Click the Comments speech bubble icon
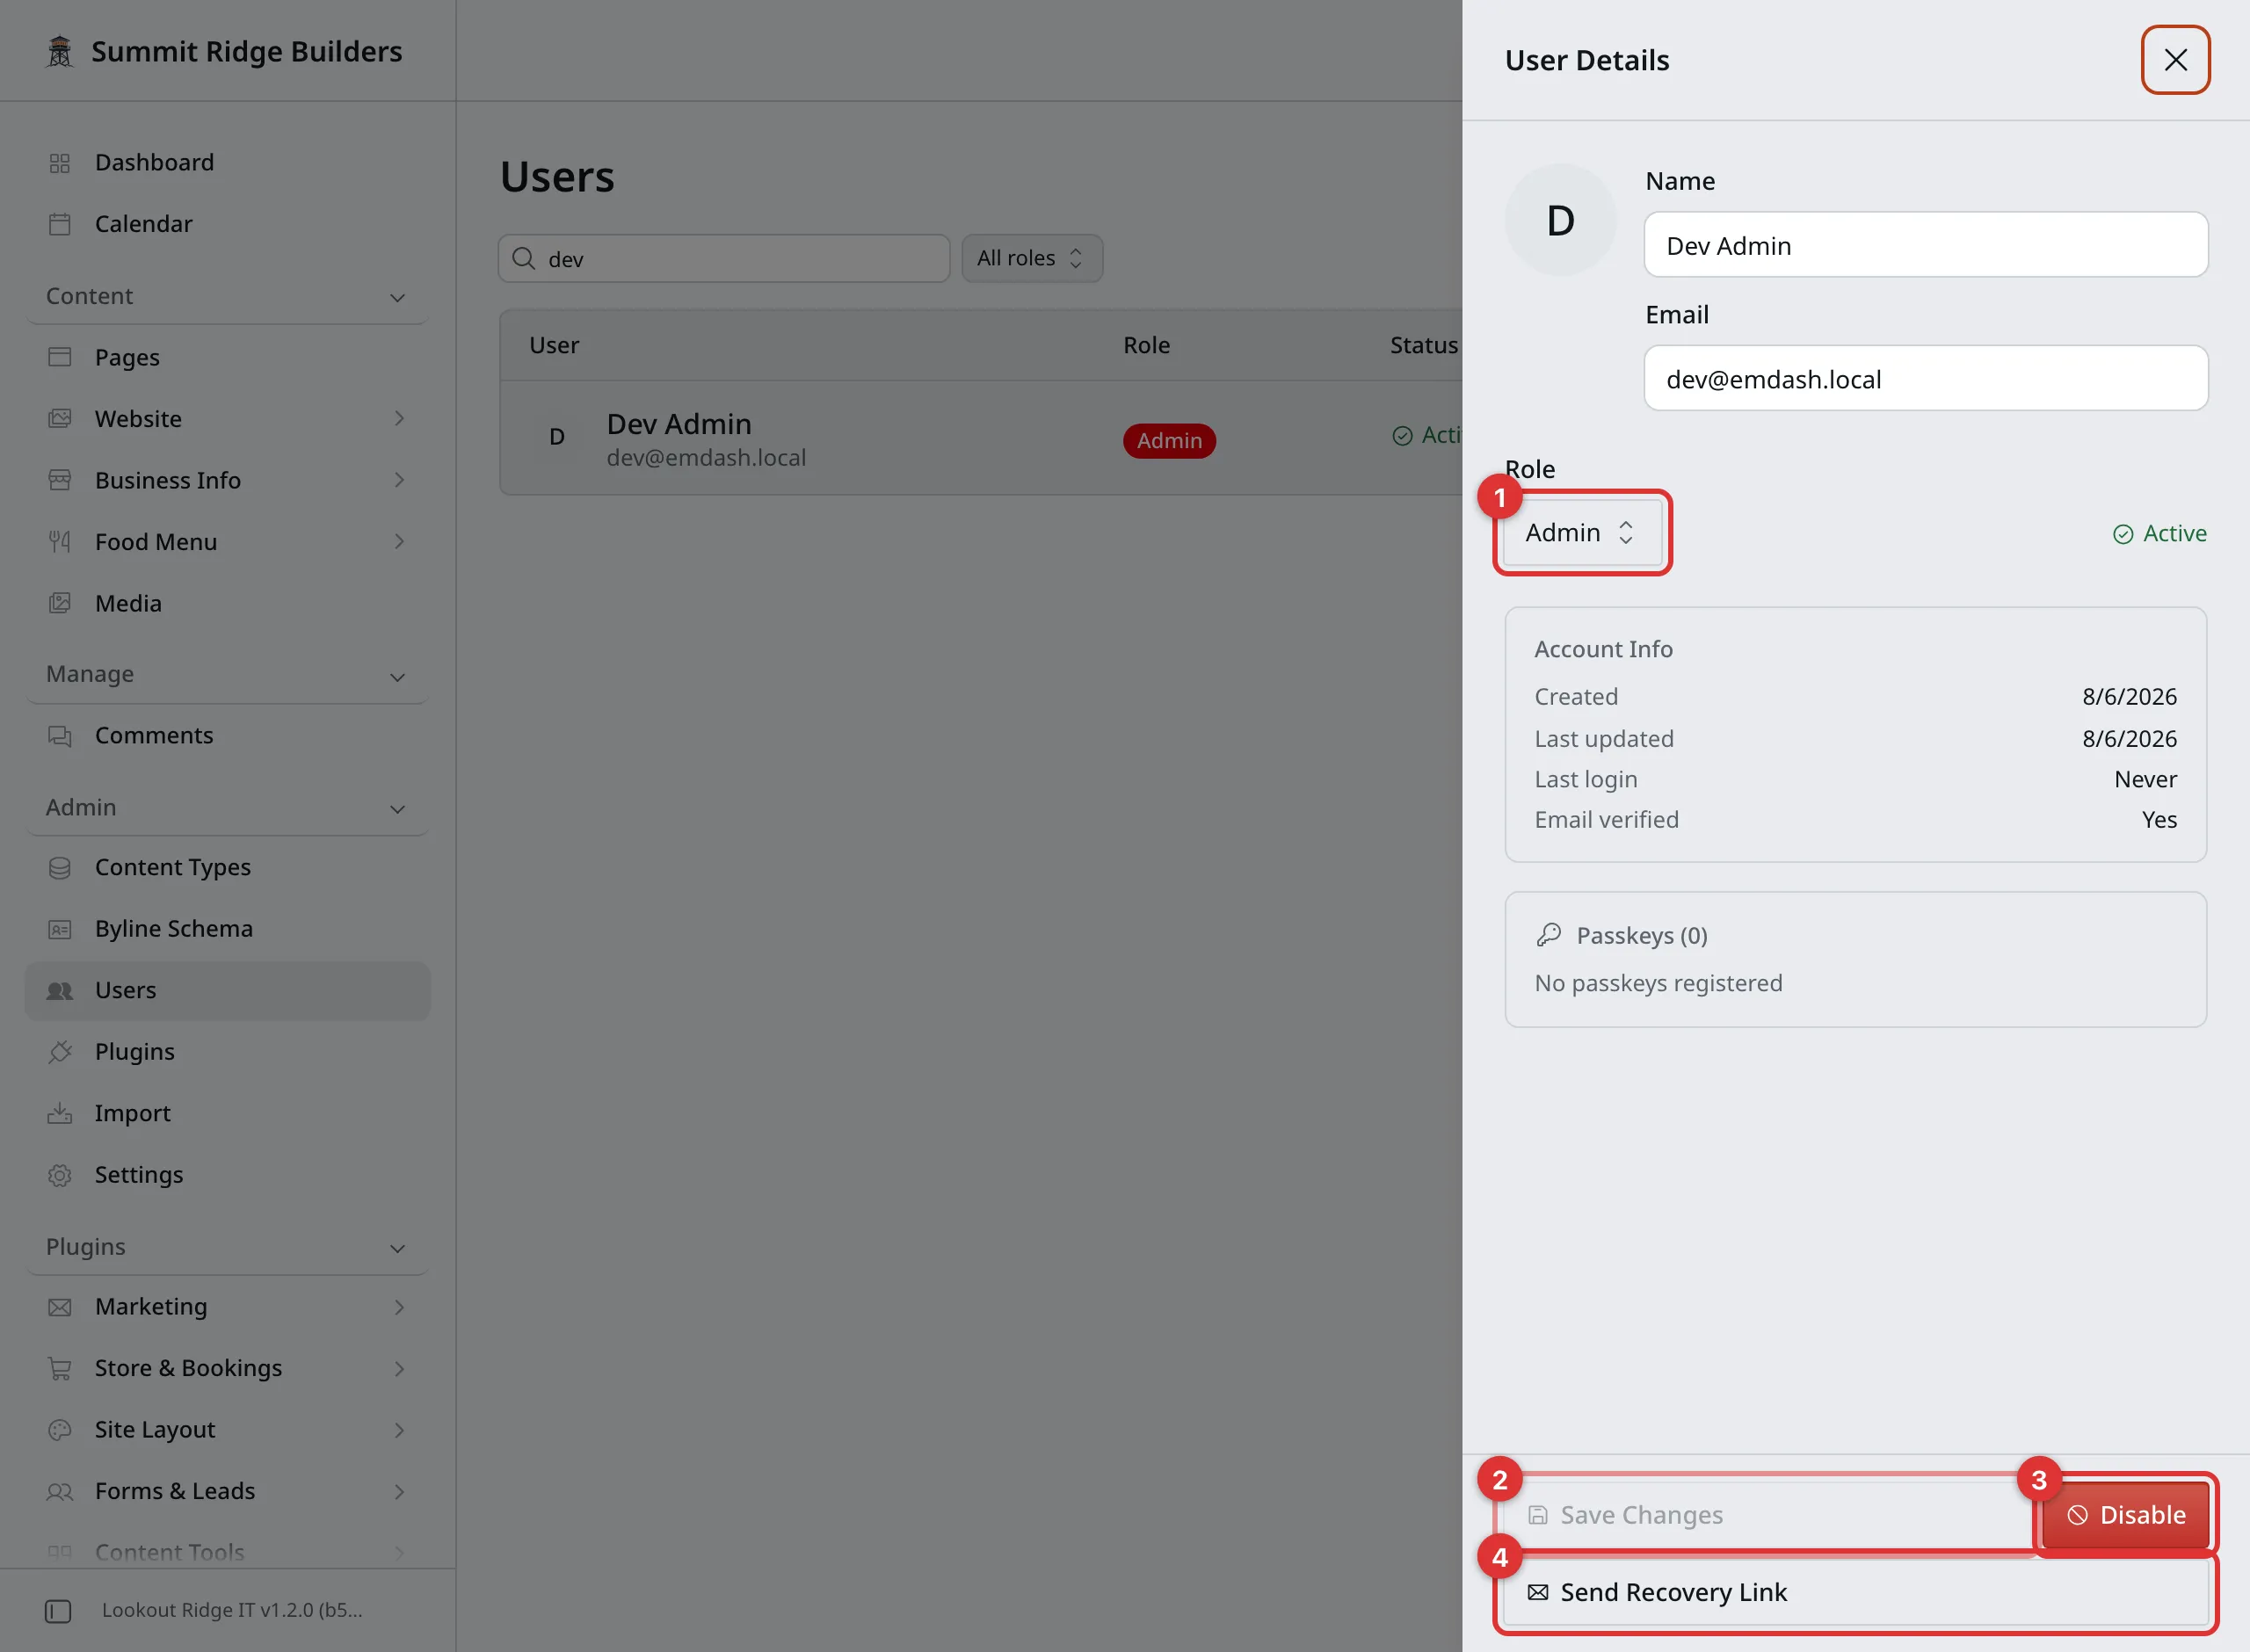The height and width of the screenshot is (1652, 2250). click(x=60, y=736)
